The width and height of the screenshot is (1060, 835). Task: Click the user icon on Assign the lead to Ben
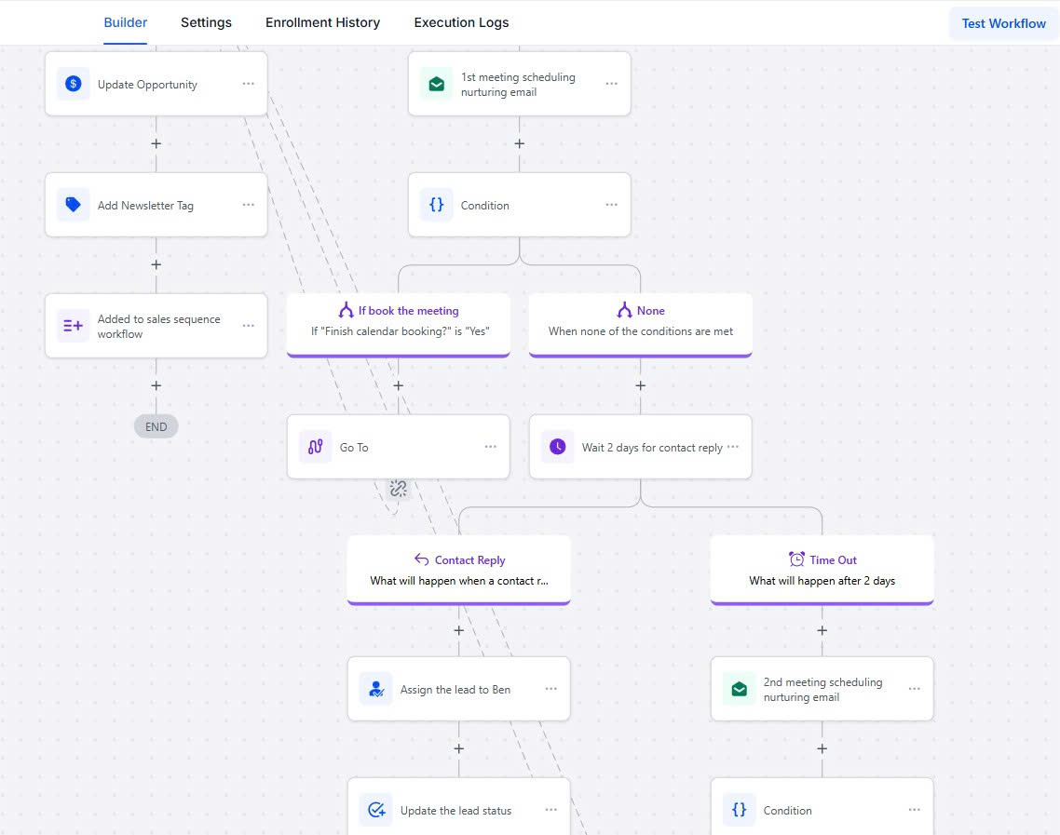click(x=376, y=689)
